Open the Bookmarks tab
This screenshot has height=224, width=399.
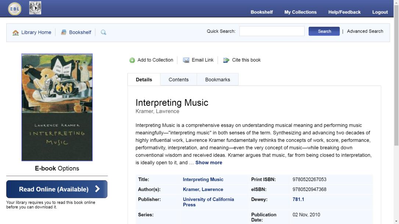click(218, 80)
